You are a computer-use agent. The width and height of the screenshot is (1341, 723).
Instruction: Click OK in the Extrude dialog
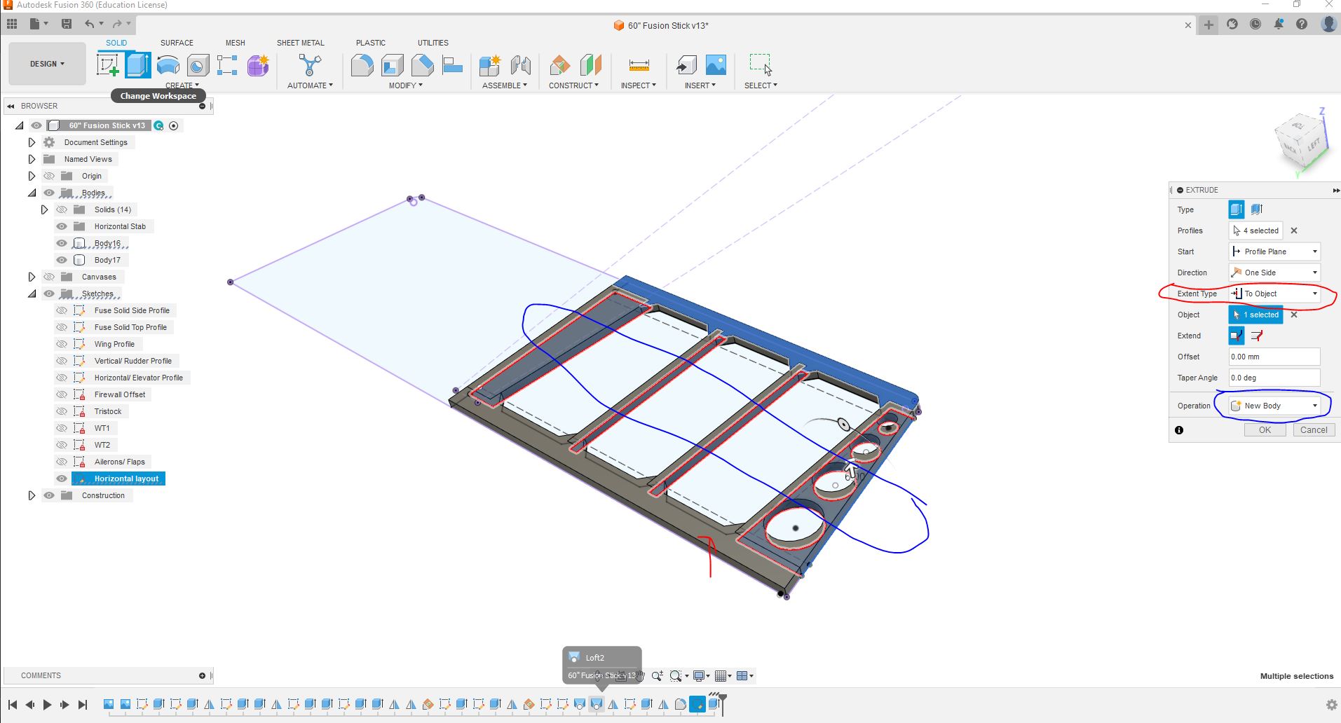1265,430
